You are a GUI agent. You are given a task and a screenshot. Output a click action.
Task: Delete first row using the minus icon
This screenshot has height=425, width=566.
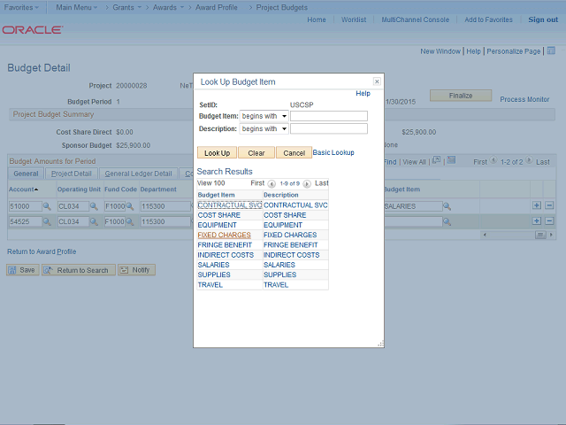pyautogui.click(x=549, y=206)
